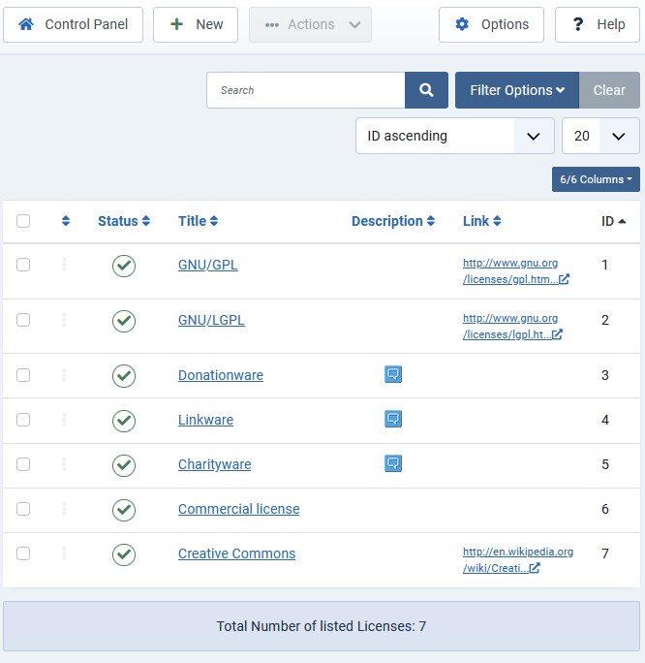Grab the drag handle of GNU/GPL row
This screenshot has width=645, height=663.
pos(64,265)
